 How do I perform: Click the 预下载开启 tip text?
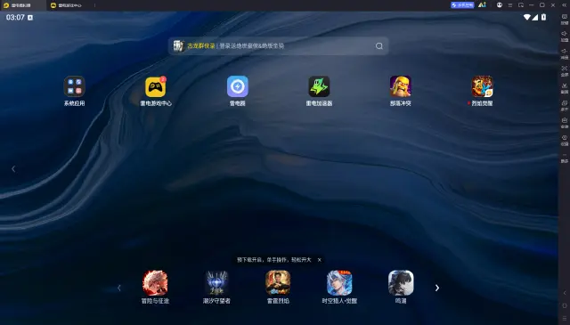274,260
